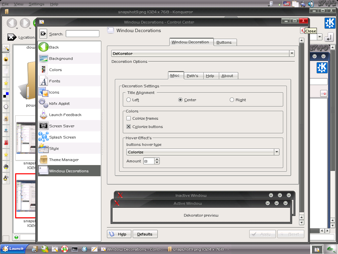Open the DeKorator decoration dropdown
The width and height of the screenshot is (338, 254).
pyautogui.click(x=203, y=53)
